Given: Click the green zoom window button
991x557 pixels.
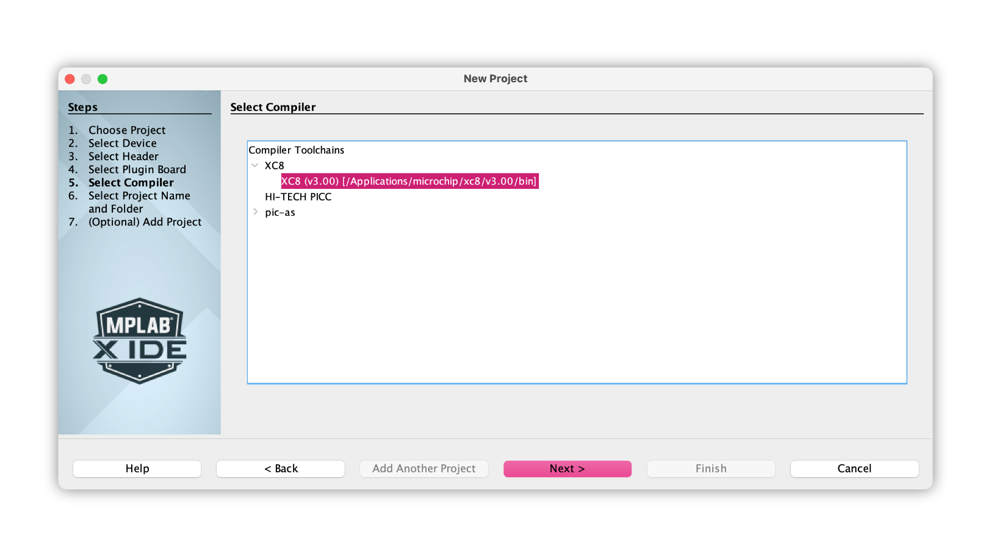Looking at the screenshot, I should [x=103, y=79].
